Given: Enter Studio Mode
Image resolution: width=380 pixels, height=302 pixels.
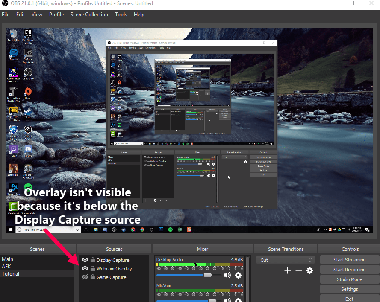Looking at the screenshot, I should click(x=349, y=279).
